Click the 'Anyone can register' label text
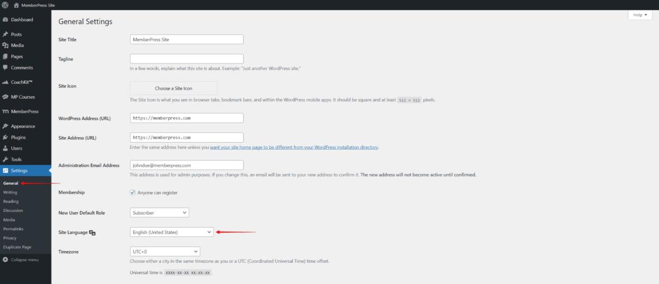Viewport: 659px width, 284px height. 157,192
